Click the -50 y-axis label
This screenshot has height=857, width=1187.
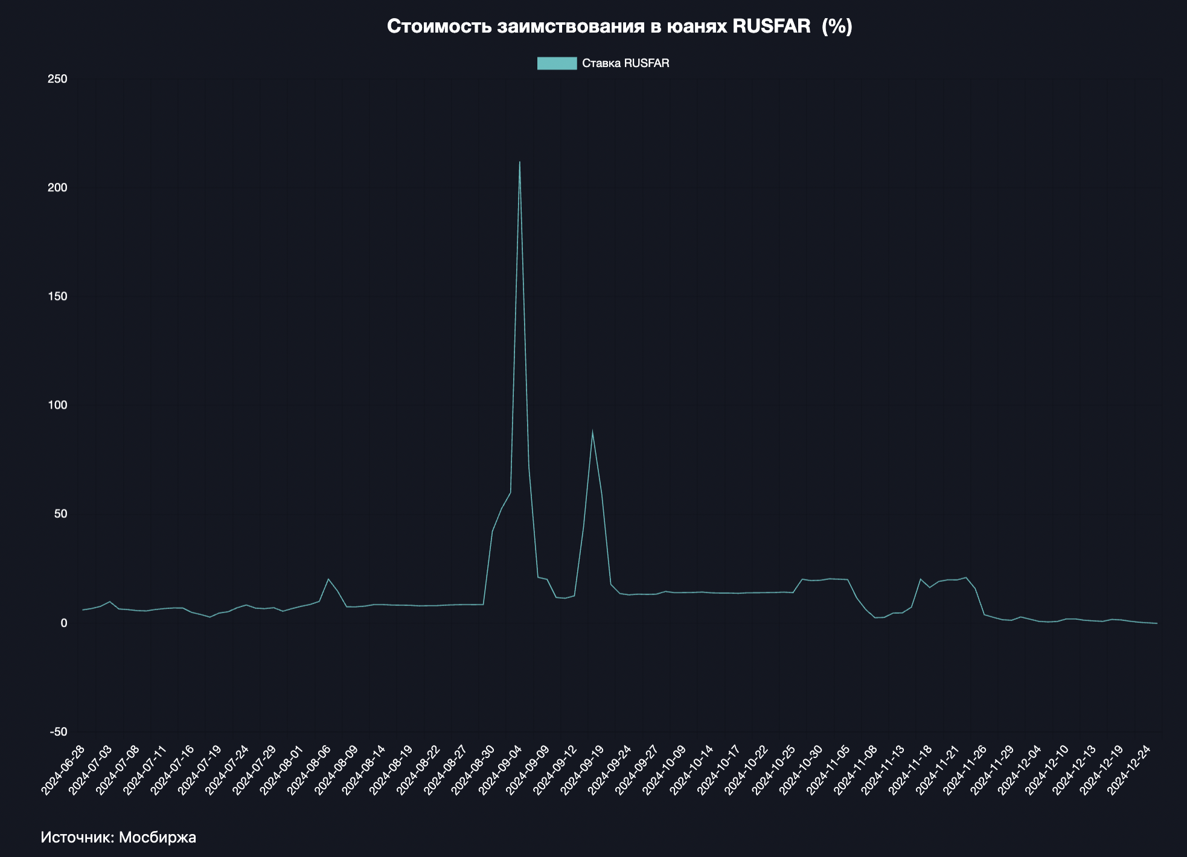point(59,731)
